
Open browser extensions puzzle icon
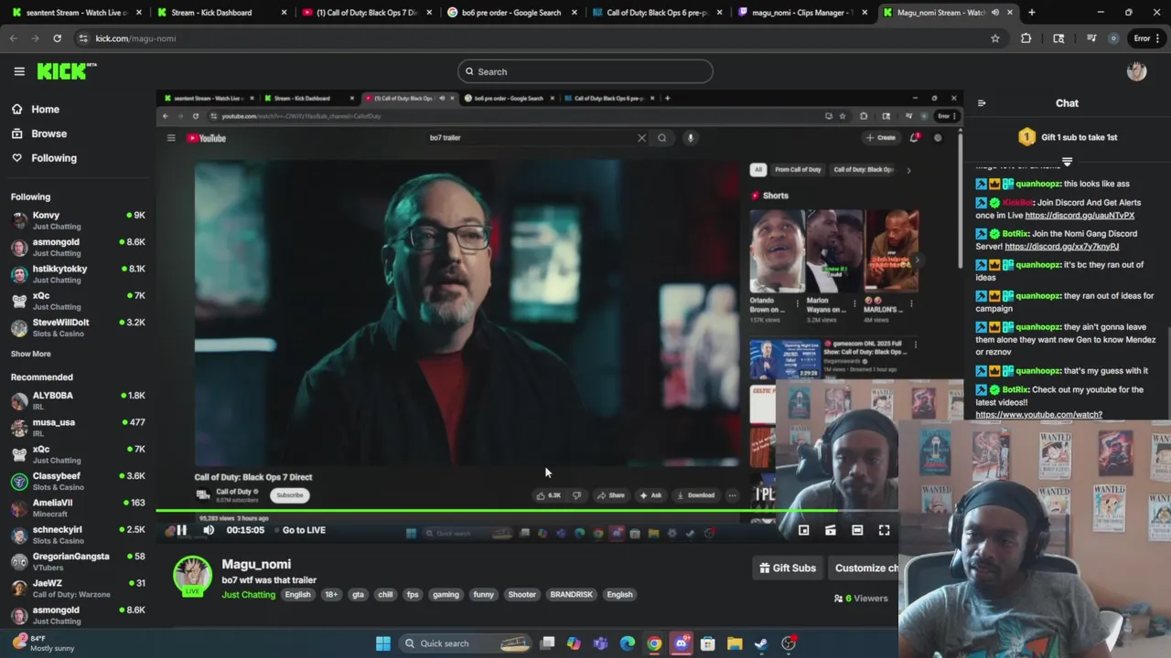1026,38
